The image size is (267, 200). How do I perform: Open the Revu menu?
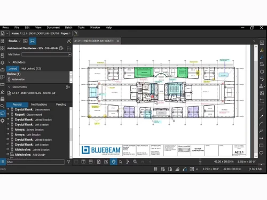5,28
